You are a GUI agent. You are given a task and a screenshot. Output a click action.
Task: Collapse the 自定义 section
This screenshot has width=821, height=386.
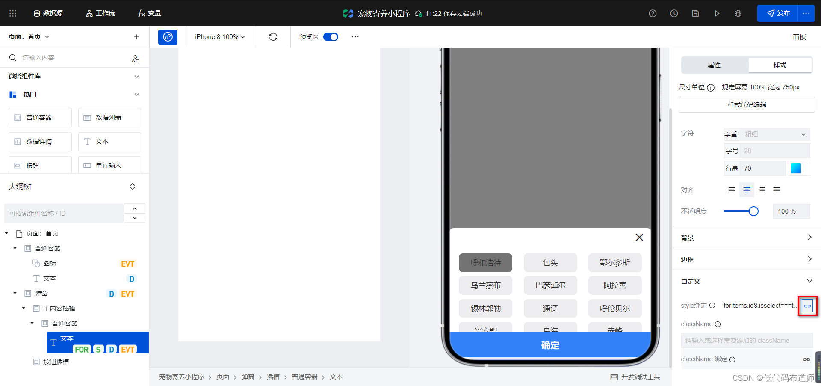pyautogui.click(x=809, y=281)
